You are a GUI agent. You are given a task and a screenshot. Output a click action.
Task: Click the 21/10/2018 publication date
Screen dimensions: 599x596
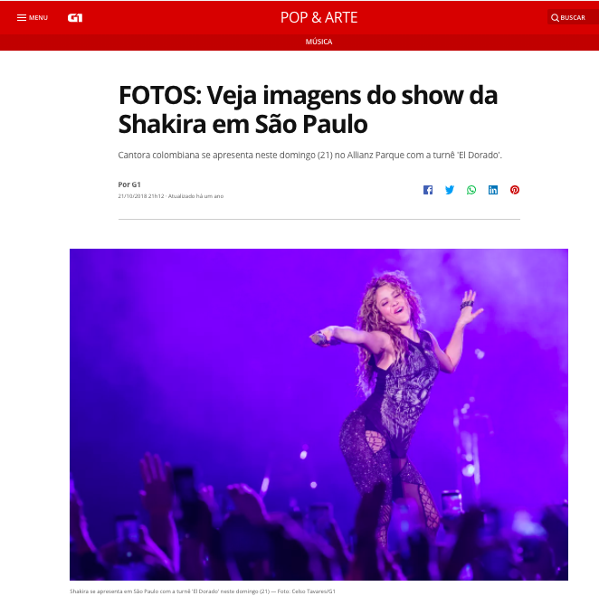[141, 196]
